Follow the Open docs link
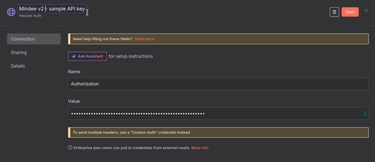The width and height of the screenshot is (375, 162). pos(144,39)
